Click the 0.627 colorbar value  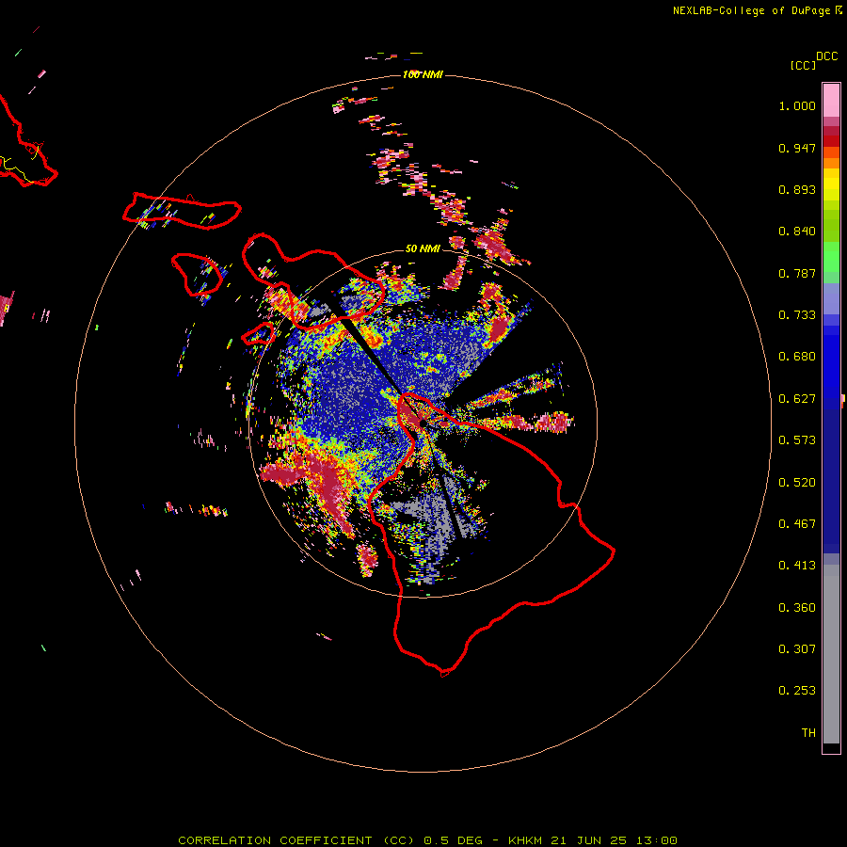coord(797,399)
